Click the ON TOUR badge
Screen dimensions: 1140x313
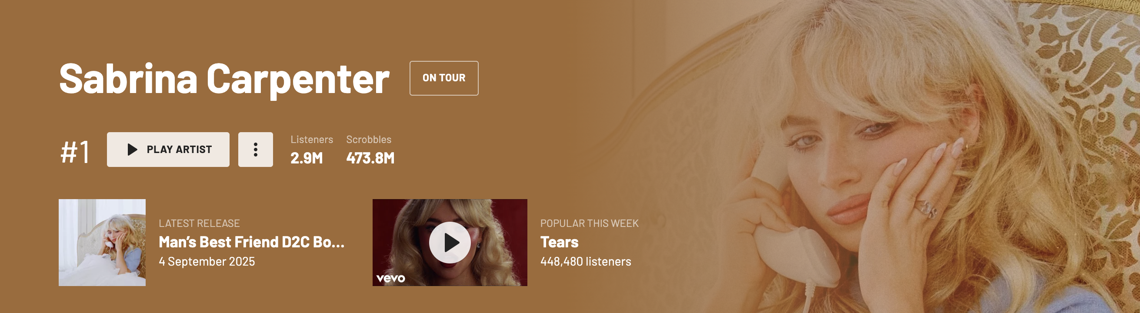[x=444, y=78]
